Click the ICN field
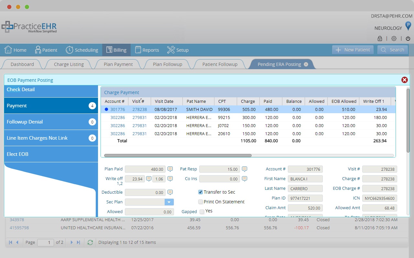414x258 pixels. coord(380,198)
